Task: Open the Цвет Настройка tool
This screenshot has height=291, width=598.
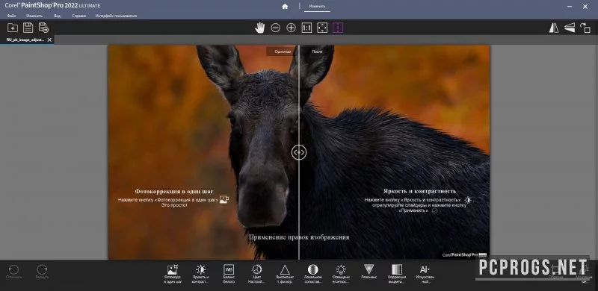Action: pyautogui.click(x=256, y=275)
